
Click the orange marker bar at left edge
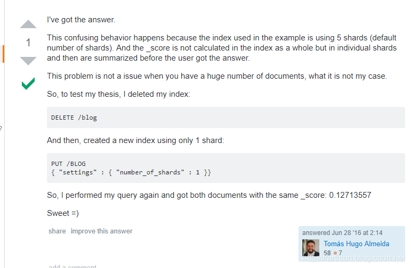tap(3, 54)
